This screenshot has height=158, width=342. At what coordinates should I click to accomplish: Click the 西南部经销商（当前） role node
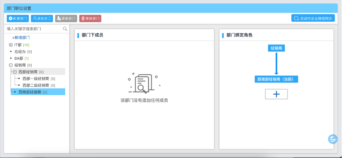click(x=276, y=79)
